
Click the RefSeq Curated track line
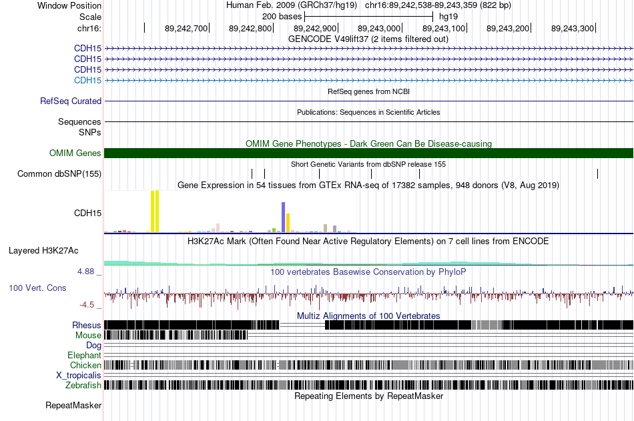pyautogui.click(x=368, y=101)
